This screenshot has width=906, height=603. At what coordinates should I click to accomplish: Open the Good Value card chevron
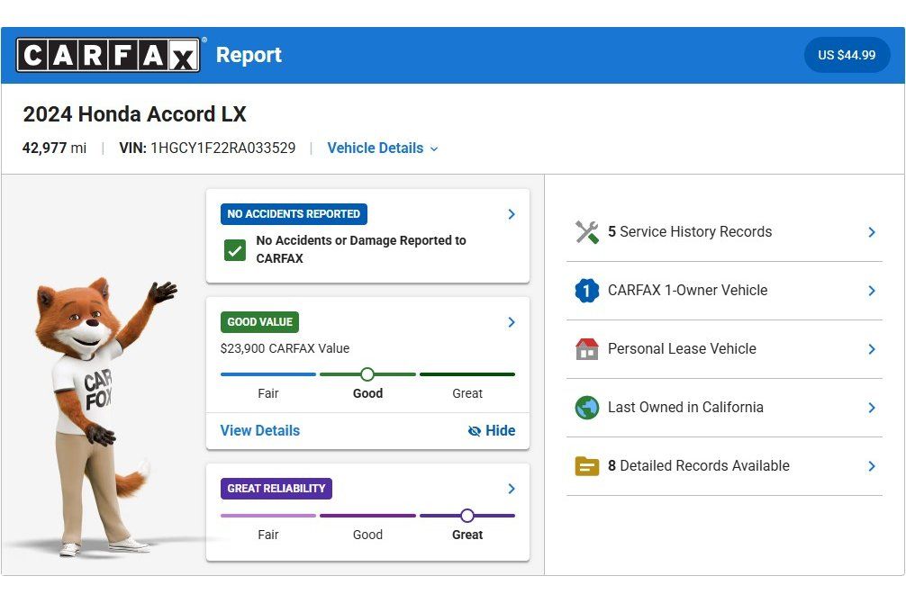click(x=512, y=322)
